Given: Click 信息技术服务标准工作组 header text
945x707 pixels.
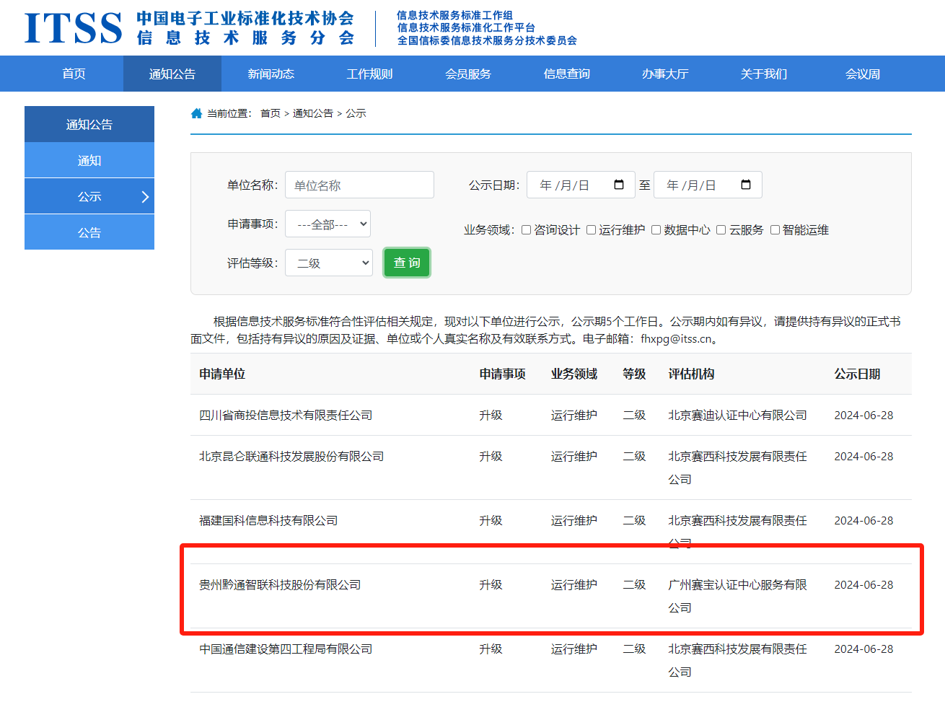Looking at the screenshot, I should [x=455, y=15].
